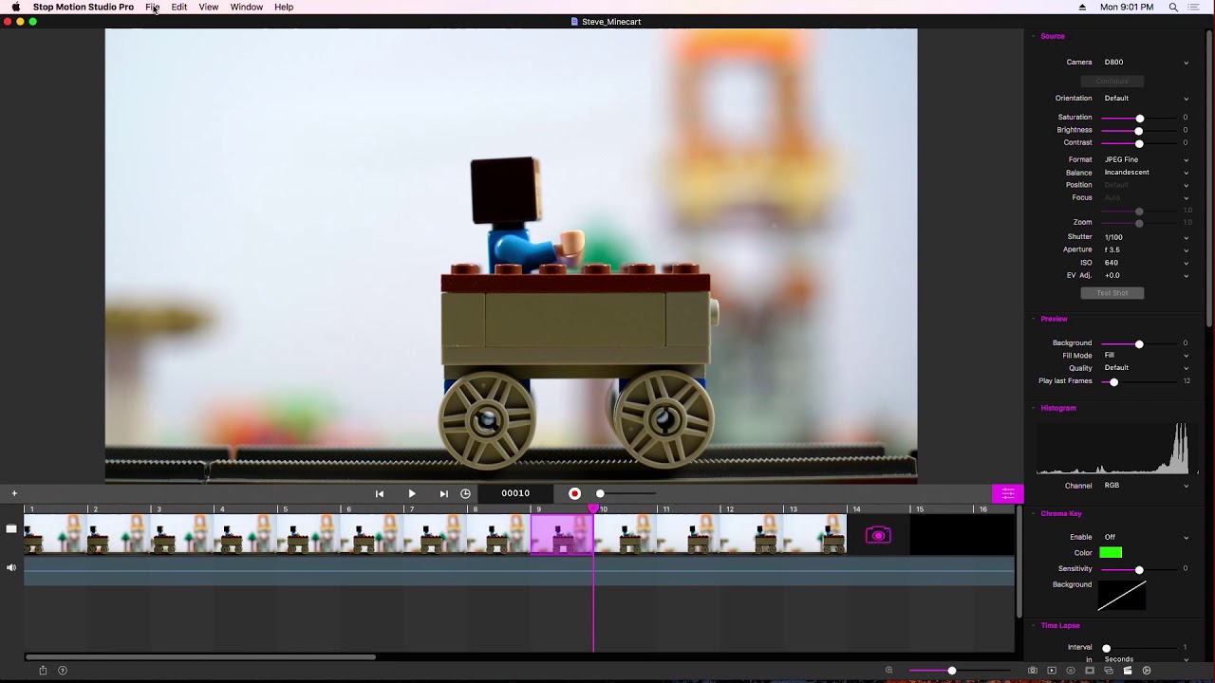
Task: Open the View menu
Action: pyautogui.click(x=208, y=7)
